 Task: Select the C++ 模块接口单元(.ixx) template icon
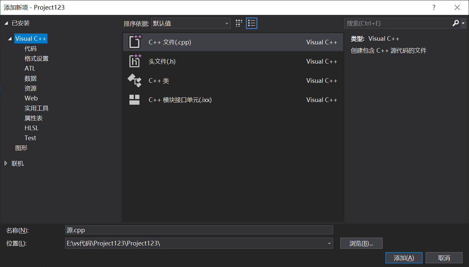(134, 99)
